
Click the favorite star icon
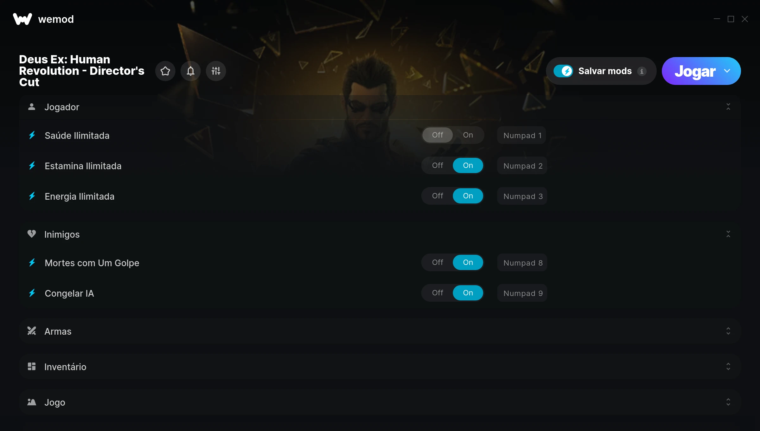(x=165, y=71)
